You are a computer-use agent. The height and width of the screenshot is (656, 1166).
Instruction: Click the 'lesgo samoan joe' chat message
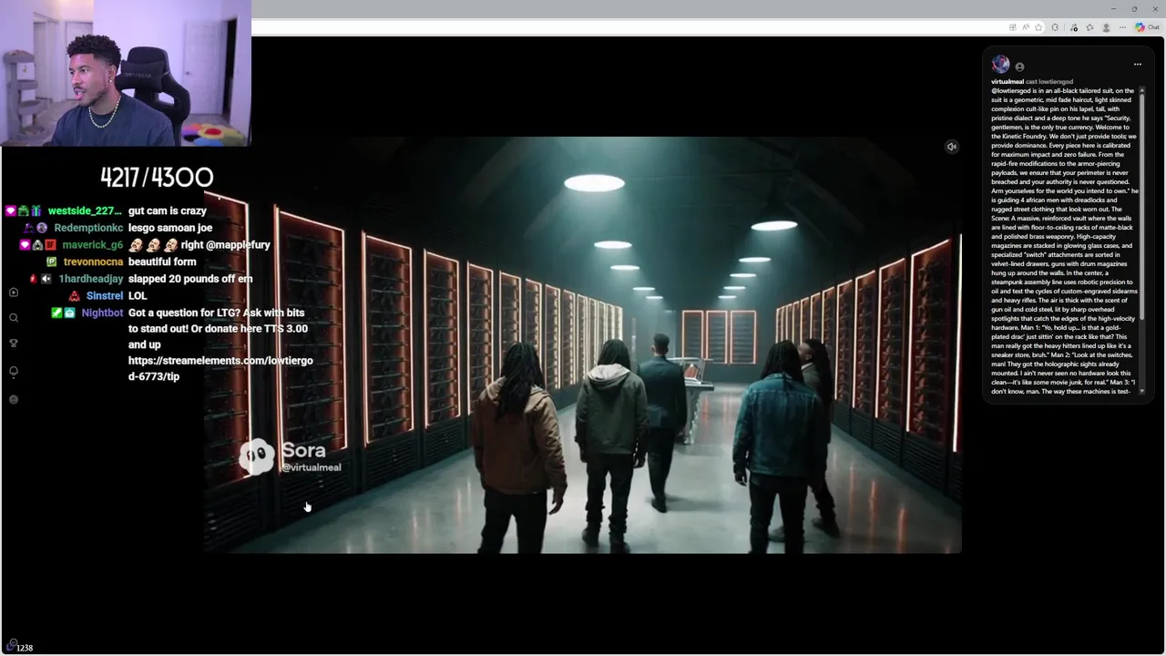[x=170, y=228]
